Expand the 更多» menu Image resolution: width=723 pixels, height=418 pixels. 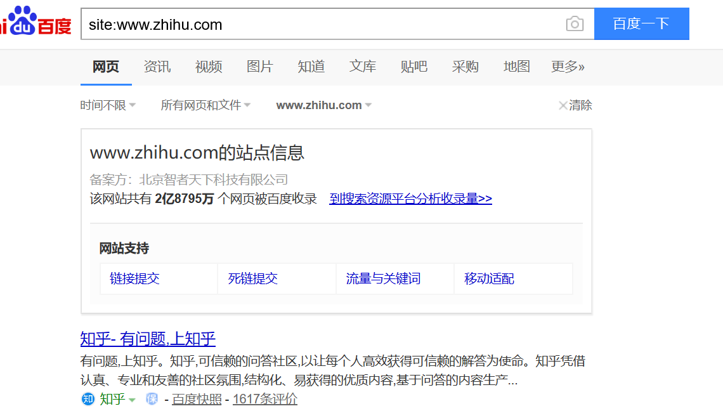click(568, 67)
